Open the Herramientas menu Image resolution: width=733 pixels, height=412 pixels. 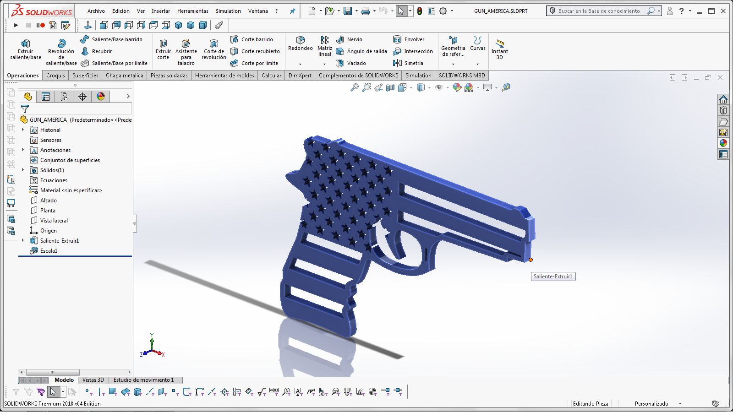pyautogui.click(x=192, y=11)
